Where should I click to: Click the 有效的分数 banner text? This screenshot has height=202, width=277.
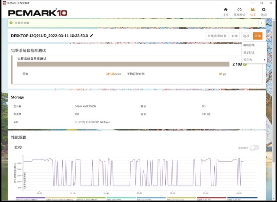22,23
